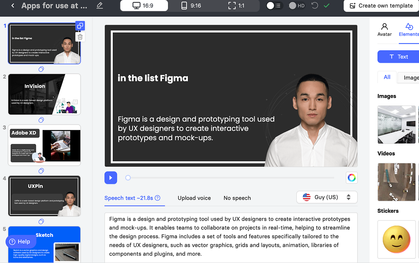Screen dimensions: 419x263
Task: Show speech duration info question mark
Action: [x=157, y=198]
